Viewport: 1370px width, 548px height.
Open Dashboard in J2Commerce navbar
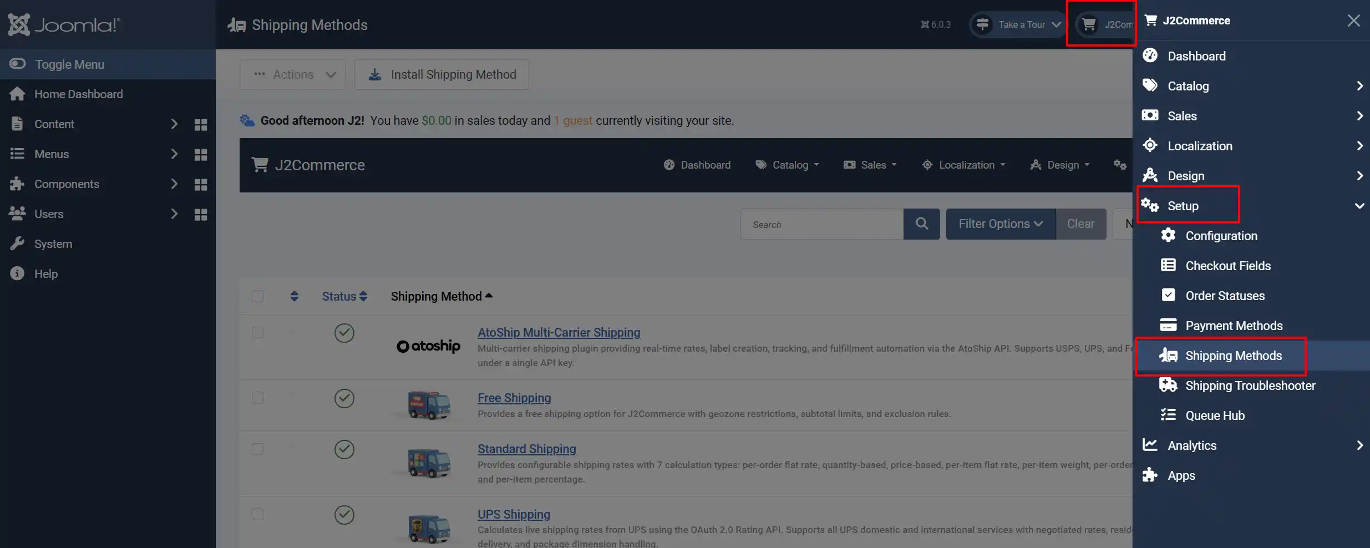697,165
